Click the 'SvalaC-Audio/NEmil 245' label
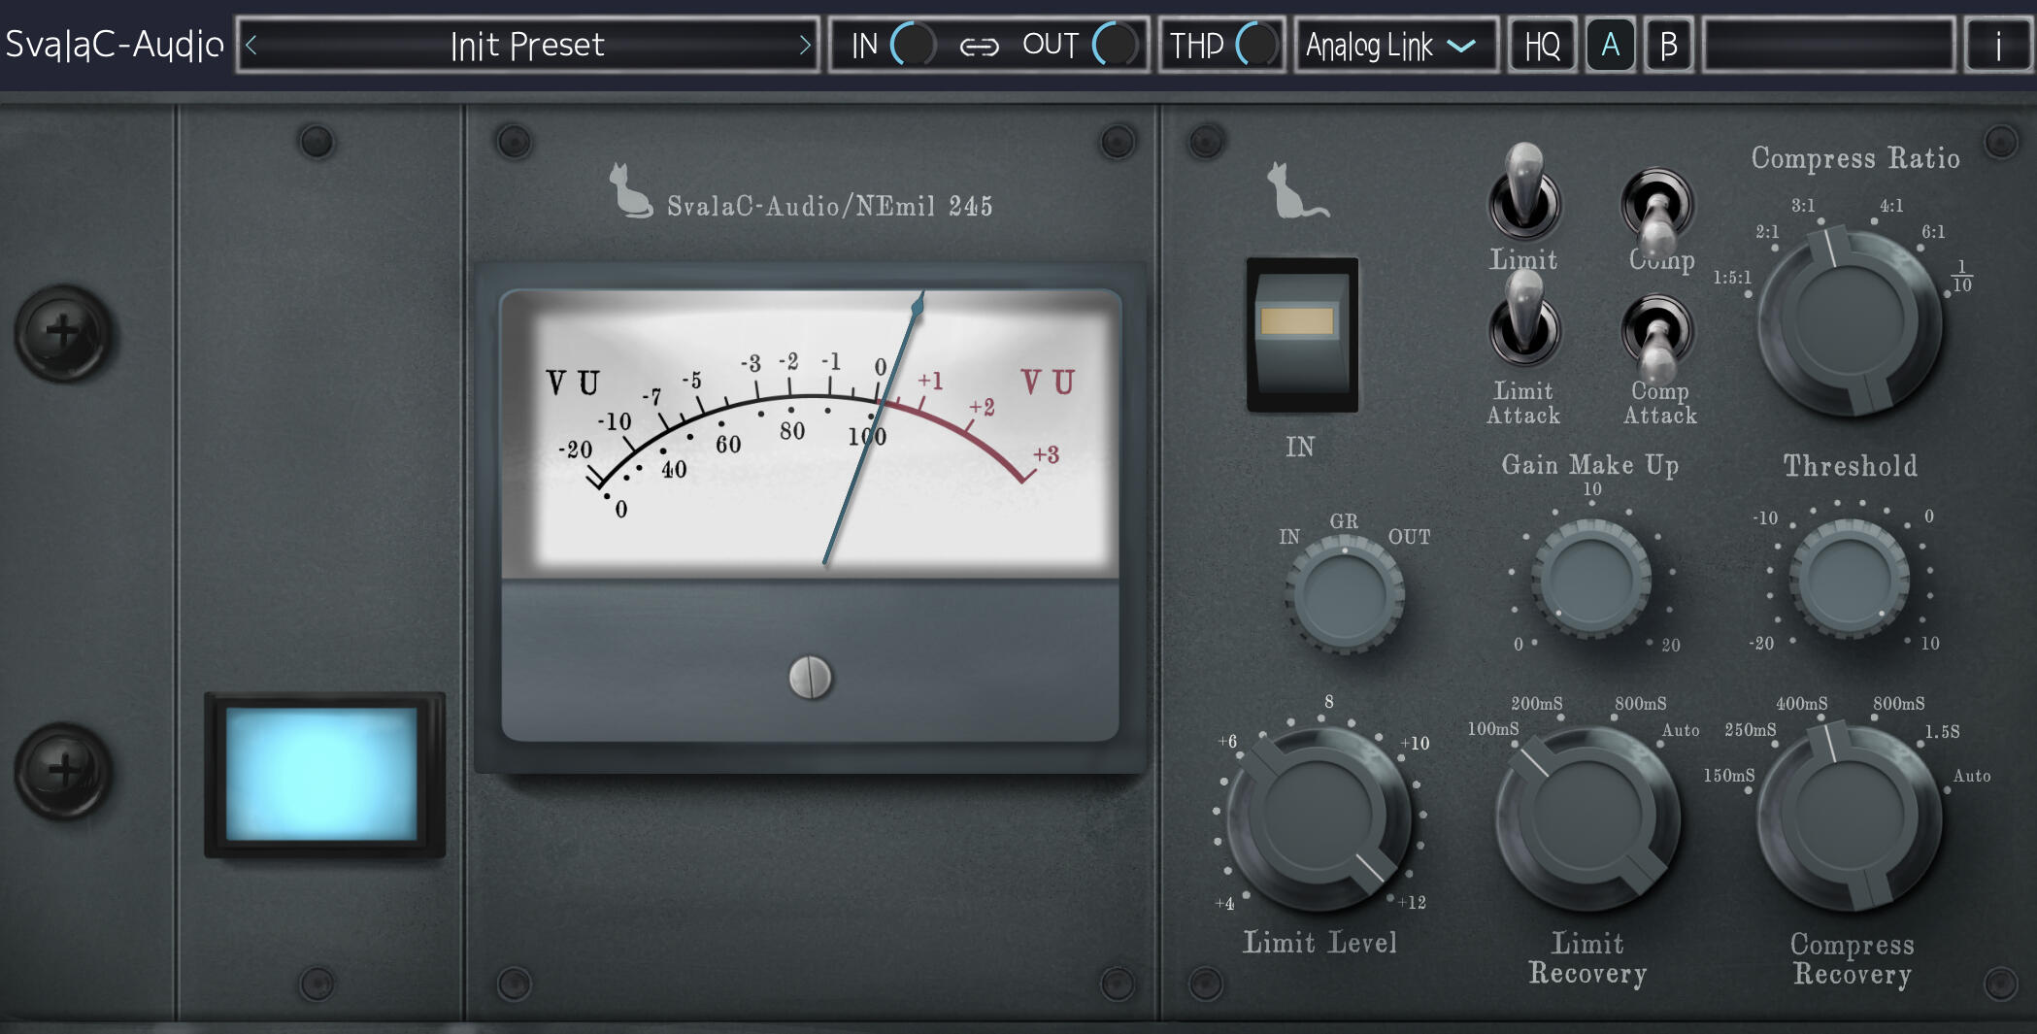This screenshot has height=1034, width=2037. coord(829,206)
